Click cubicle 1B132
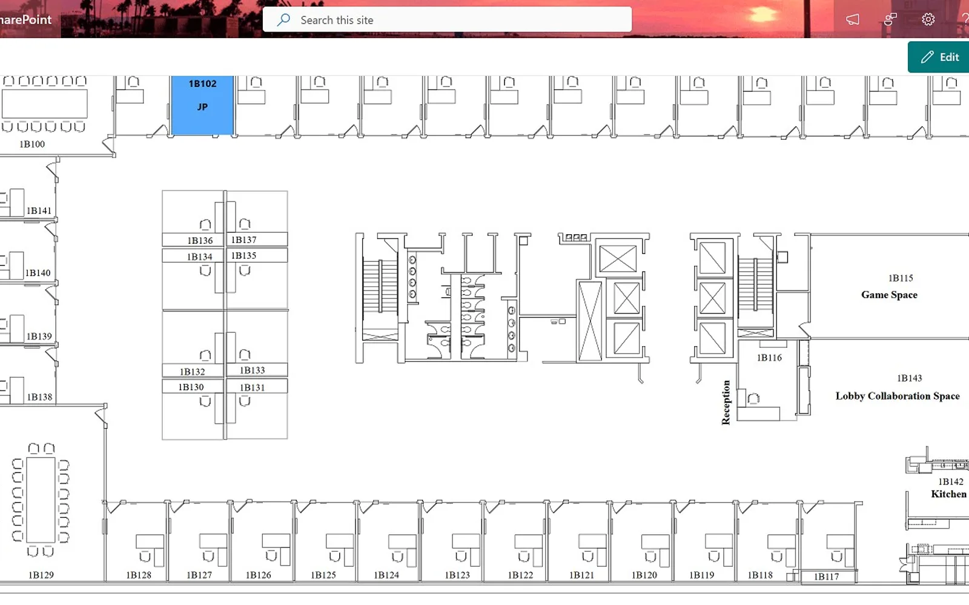Viewport: 969px width, 605px height. pos(192,371)
